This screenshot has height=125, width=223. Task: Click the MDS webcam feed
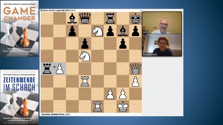[162, 23]
